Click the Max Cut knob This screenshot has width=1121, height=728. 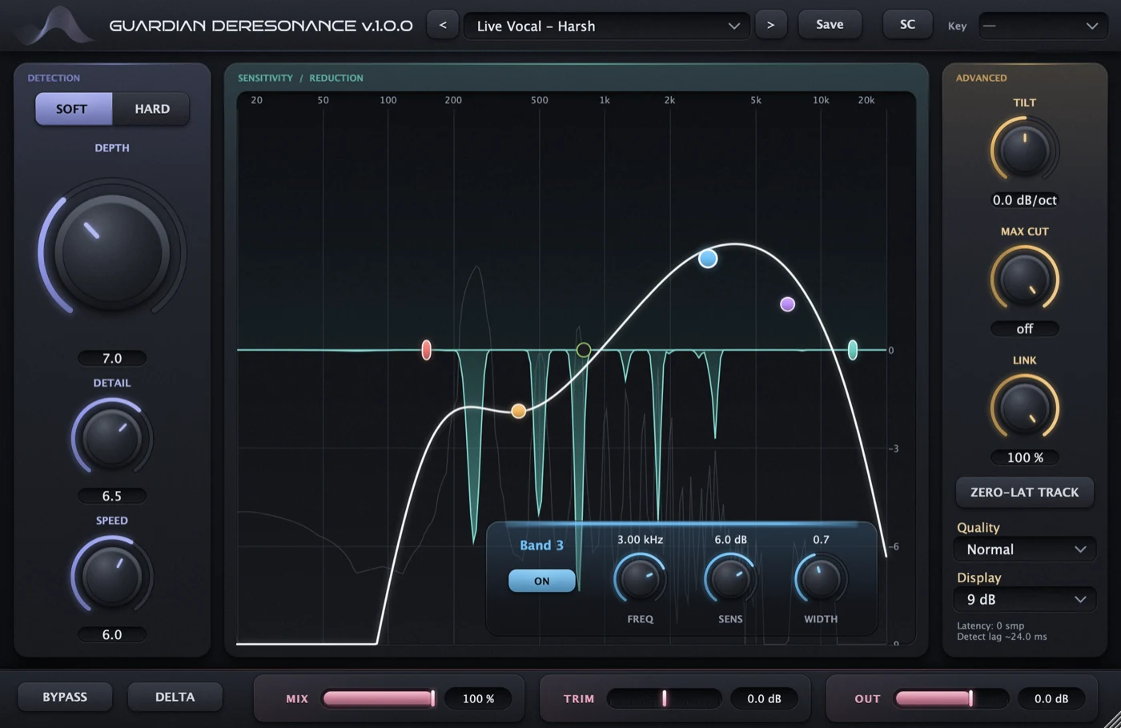pos(1024,279)
